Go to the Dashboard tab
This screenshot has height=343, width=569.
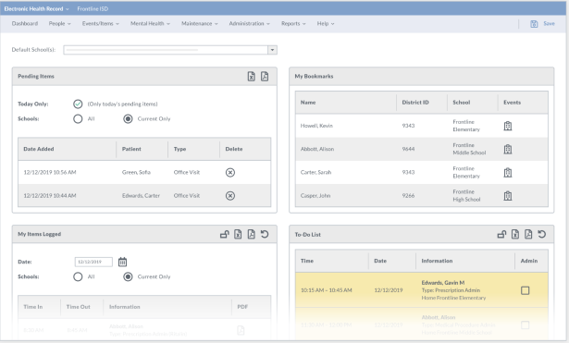point(25,23)
